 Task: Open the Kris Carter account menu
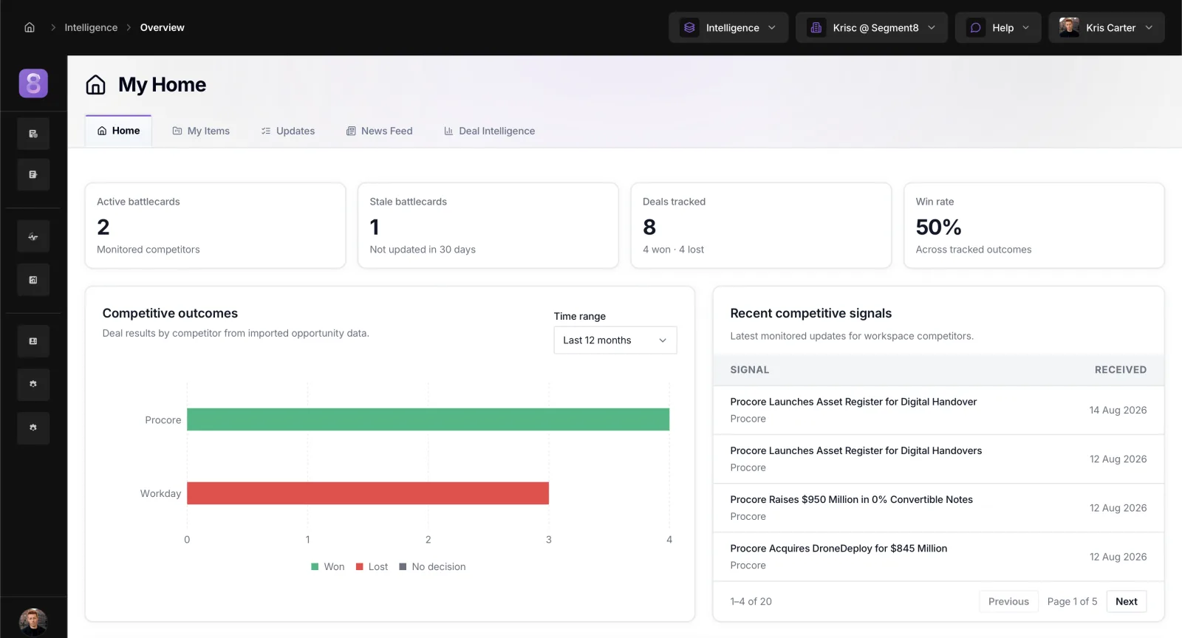[x=1107, y=27]
